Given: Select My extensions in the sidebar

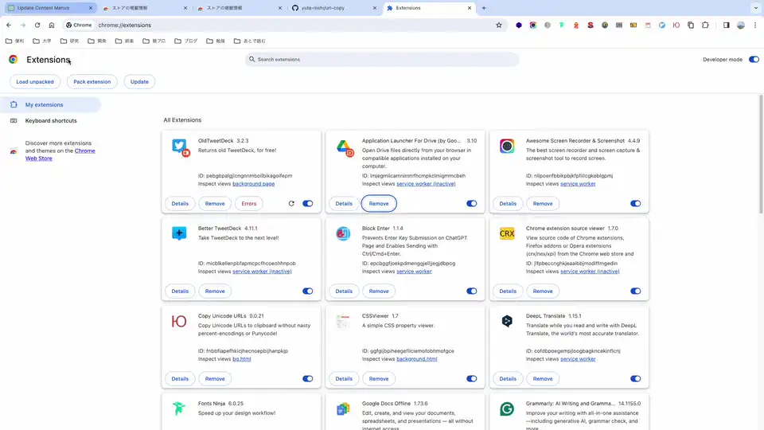Looking at the screenshot, I should [50, 105].
